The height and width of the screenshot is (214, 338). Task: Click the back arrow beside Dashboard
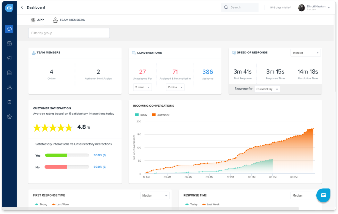[x=21, y=7]
